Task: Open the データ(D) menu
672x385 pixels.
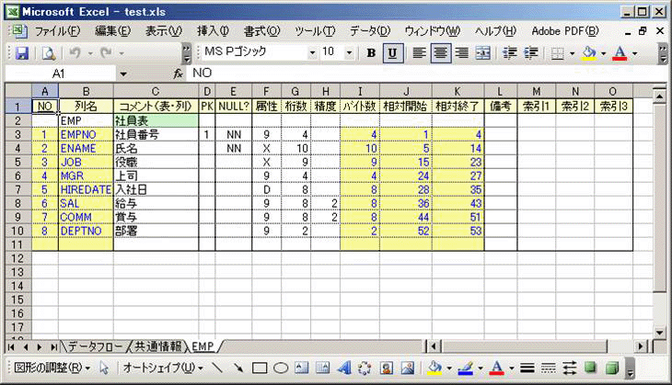Action: pyautogui.click(x=369, y=31)
